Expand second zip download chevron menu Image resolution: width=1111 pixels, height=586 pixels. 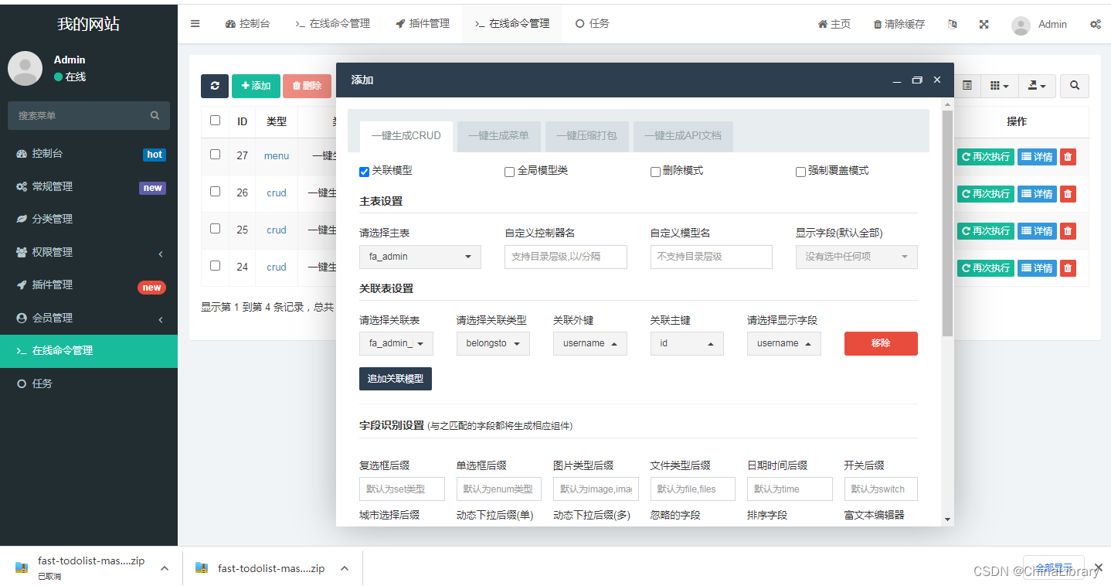point(345,568)
